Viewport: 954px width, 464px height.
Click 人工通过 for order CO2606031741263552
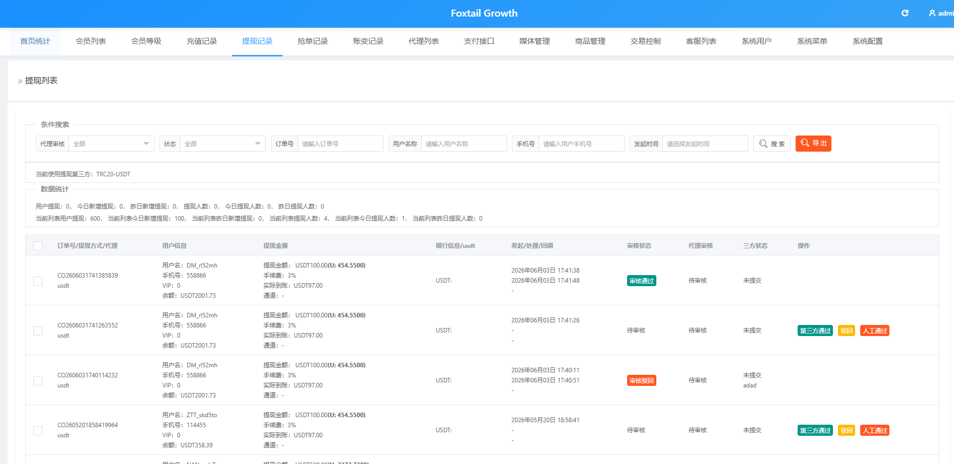pos(875,330)
